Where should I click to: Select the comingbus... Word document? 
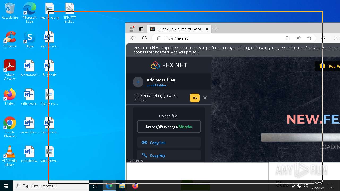(29, 126)
